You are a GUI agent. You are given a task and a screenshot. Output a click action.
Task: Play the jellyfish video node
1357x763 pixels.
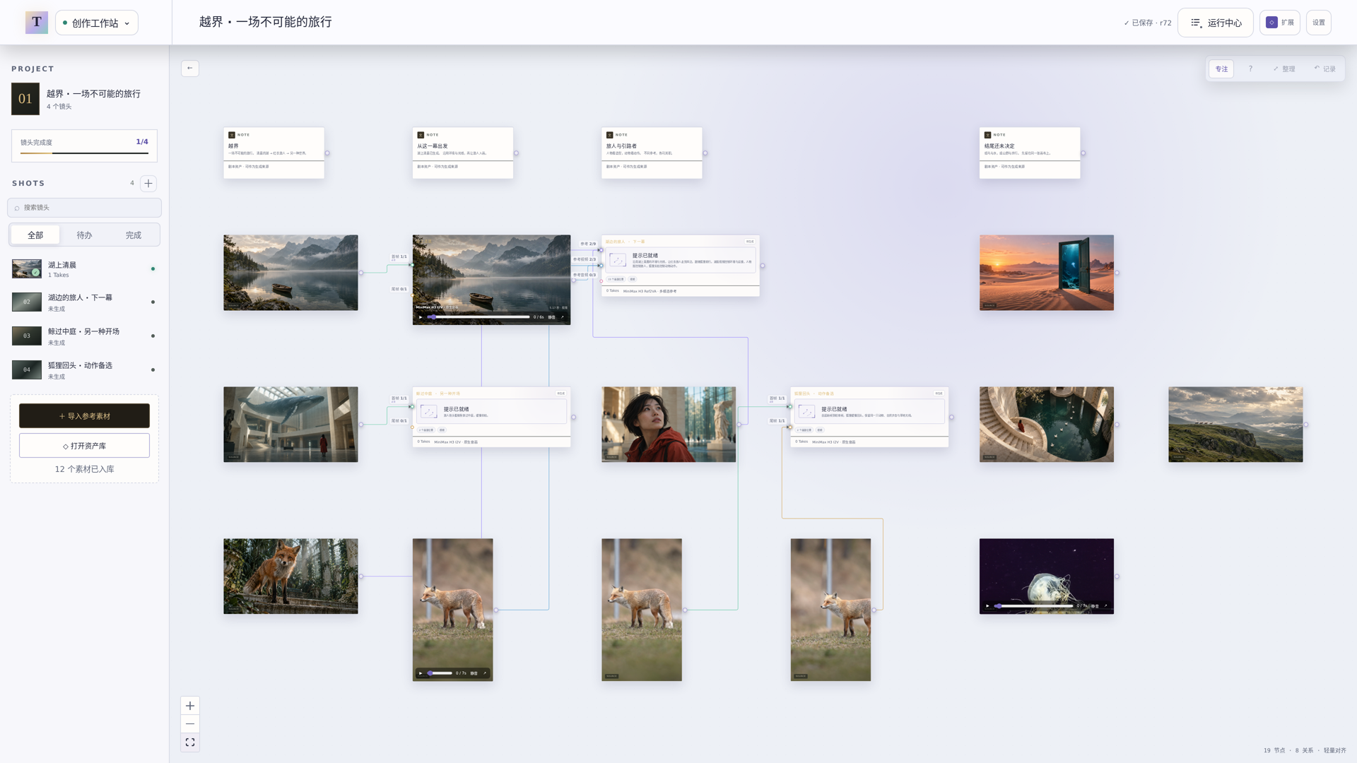tap(987, 606)
